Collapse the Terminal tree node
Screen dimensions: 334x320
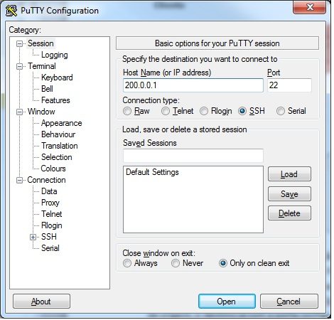coord(19,66)
